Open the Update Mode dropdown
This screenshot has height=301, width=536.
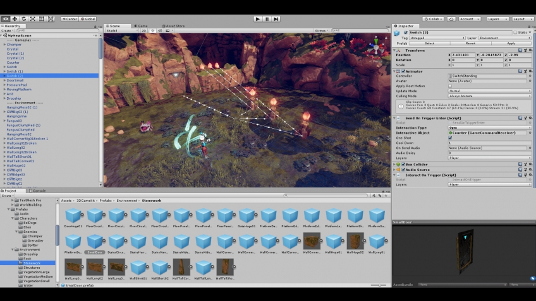pyautogui.click(x=489, y=91)
